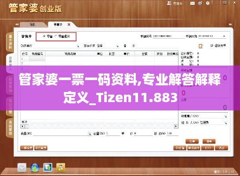Click the 折扣(%) input field
Image resolution: width=240 pixels, height=176 pixels.
pos(172,134)
